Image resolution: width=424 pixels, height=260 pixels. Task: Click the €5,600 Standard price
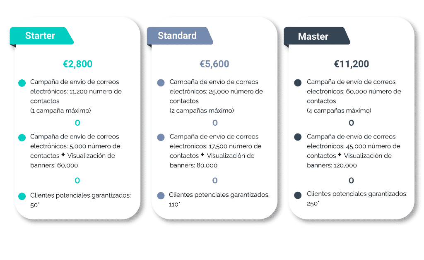pyautogui.click(x=214, y=64)
